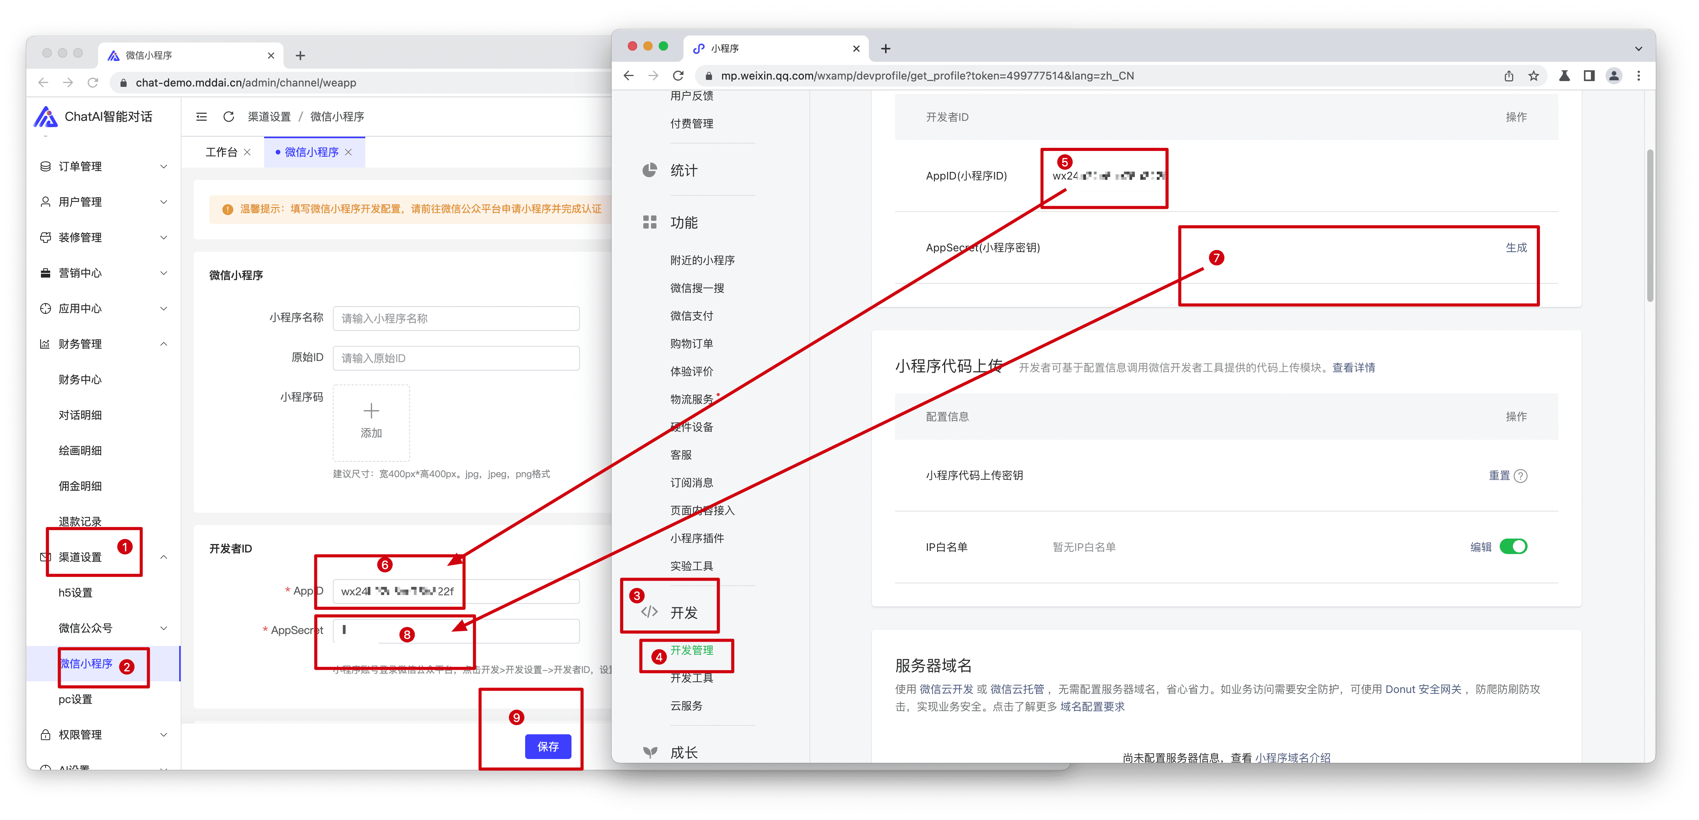Click the 订单管理 sidebar icon
1699x820 pixels.
pos(46,166)
